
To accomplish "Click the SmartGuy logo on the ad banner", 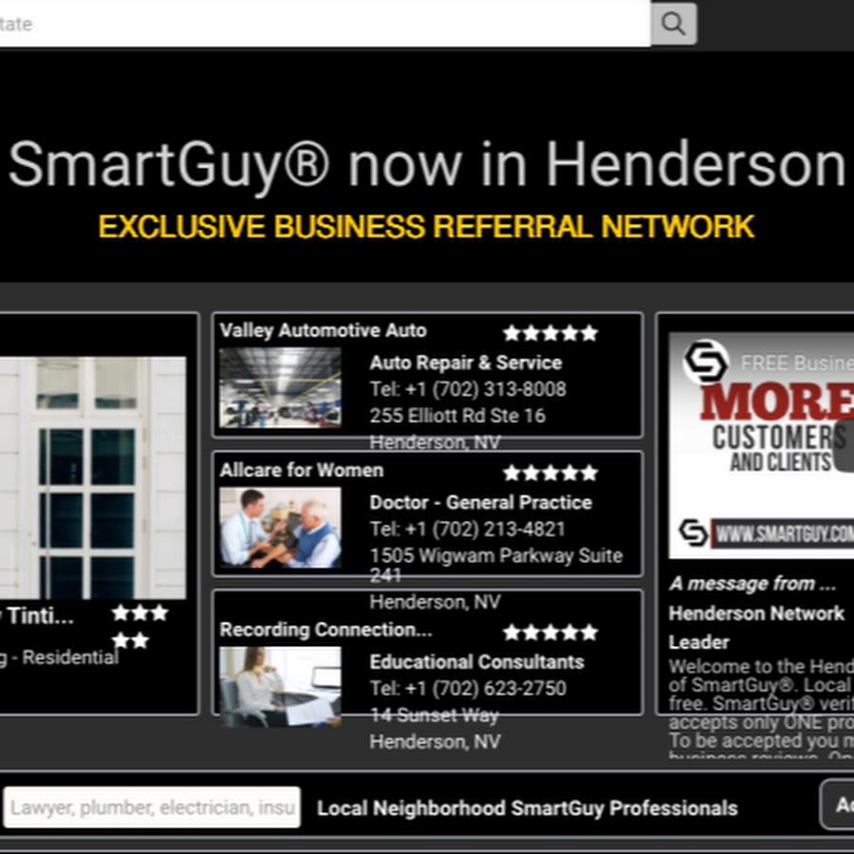I will (705, 362).
